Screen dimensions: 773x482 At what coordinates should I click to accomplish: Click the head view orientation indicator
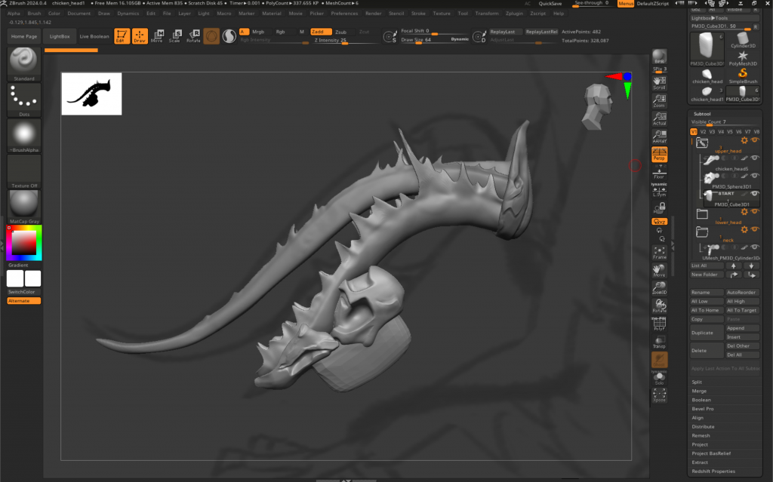(x=597, y=106)
